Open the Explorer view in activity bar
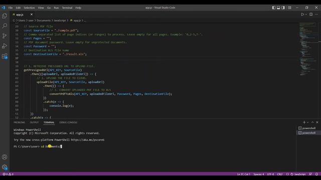This screenshot has height=180, width=321. [x=5, y=16]
